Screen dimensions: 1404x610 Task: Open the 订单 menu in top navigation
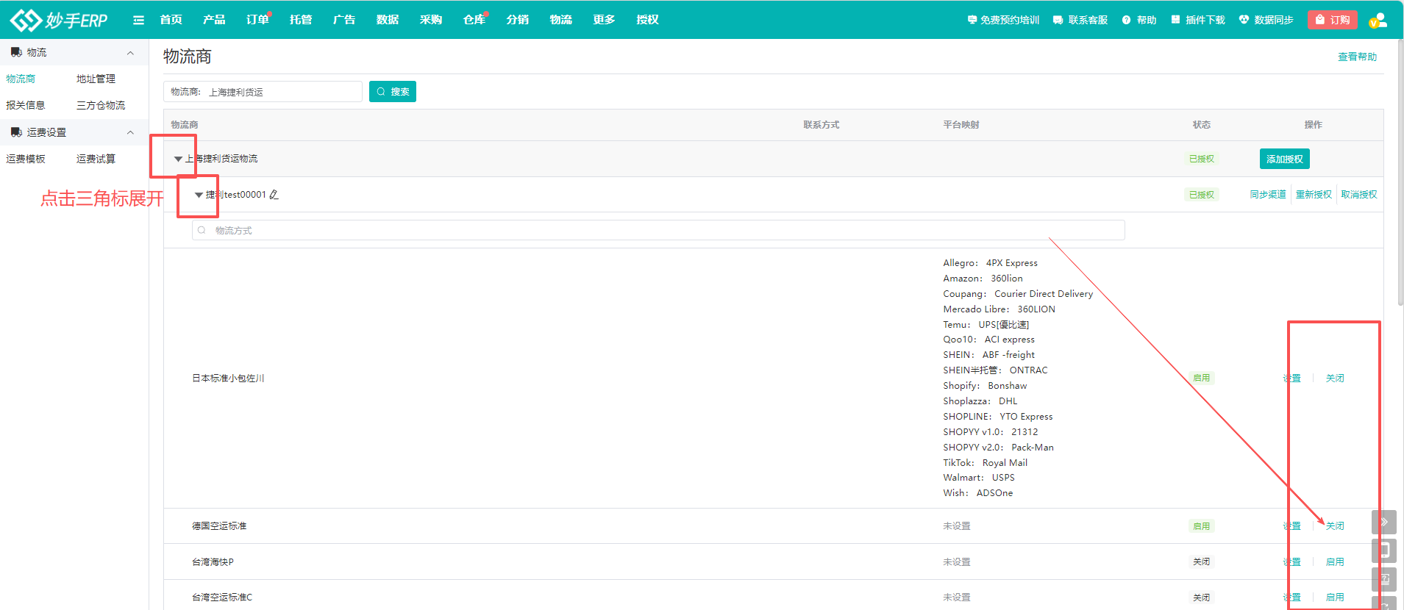click(x=257, y=20)
